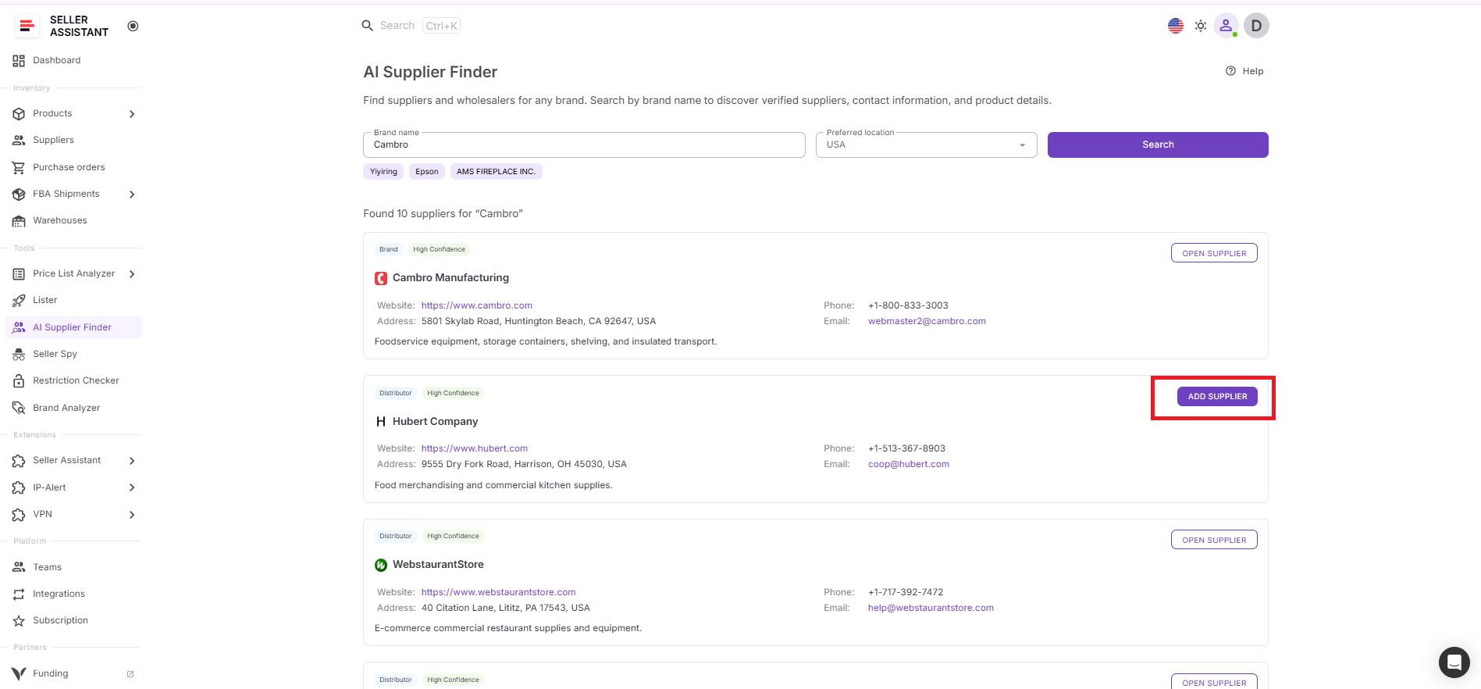
Task: Click the IP-Alert puzzle icon
Action: click(19, 488)
